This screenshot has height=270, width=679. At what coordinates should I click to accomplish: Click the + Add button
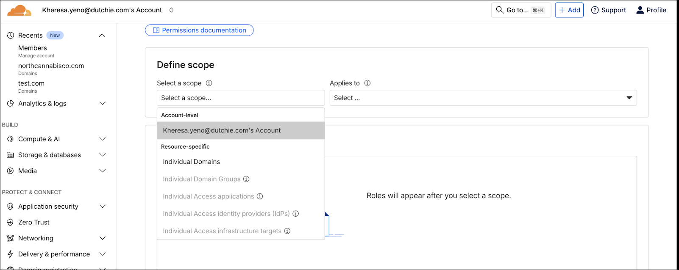point(569,10)
